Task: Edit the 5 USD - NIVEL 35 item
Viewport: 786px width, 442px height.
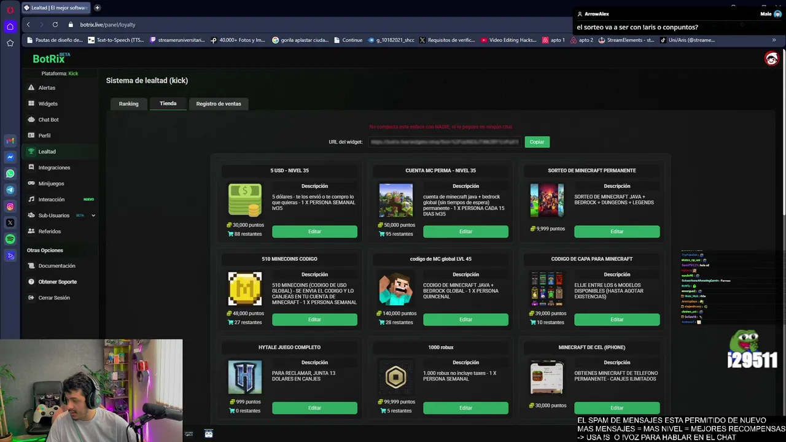Action: tap(314, 231)
